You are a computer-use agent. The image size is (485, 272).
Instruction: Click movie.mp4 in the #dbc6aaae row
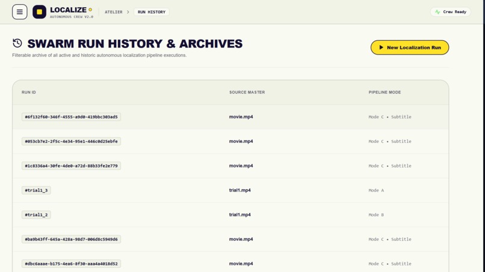241,264
